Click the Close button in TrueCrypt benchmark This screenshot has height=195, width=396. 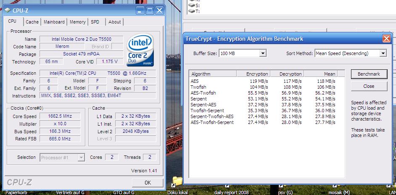click(x=369, y=86)
